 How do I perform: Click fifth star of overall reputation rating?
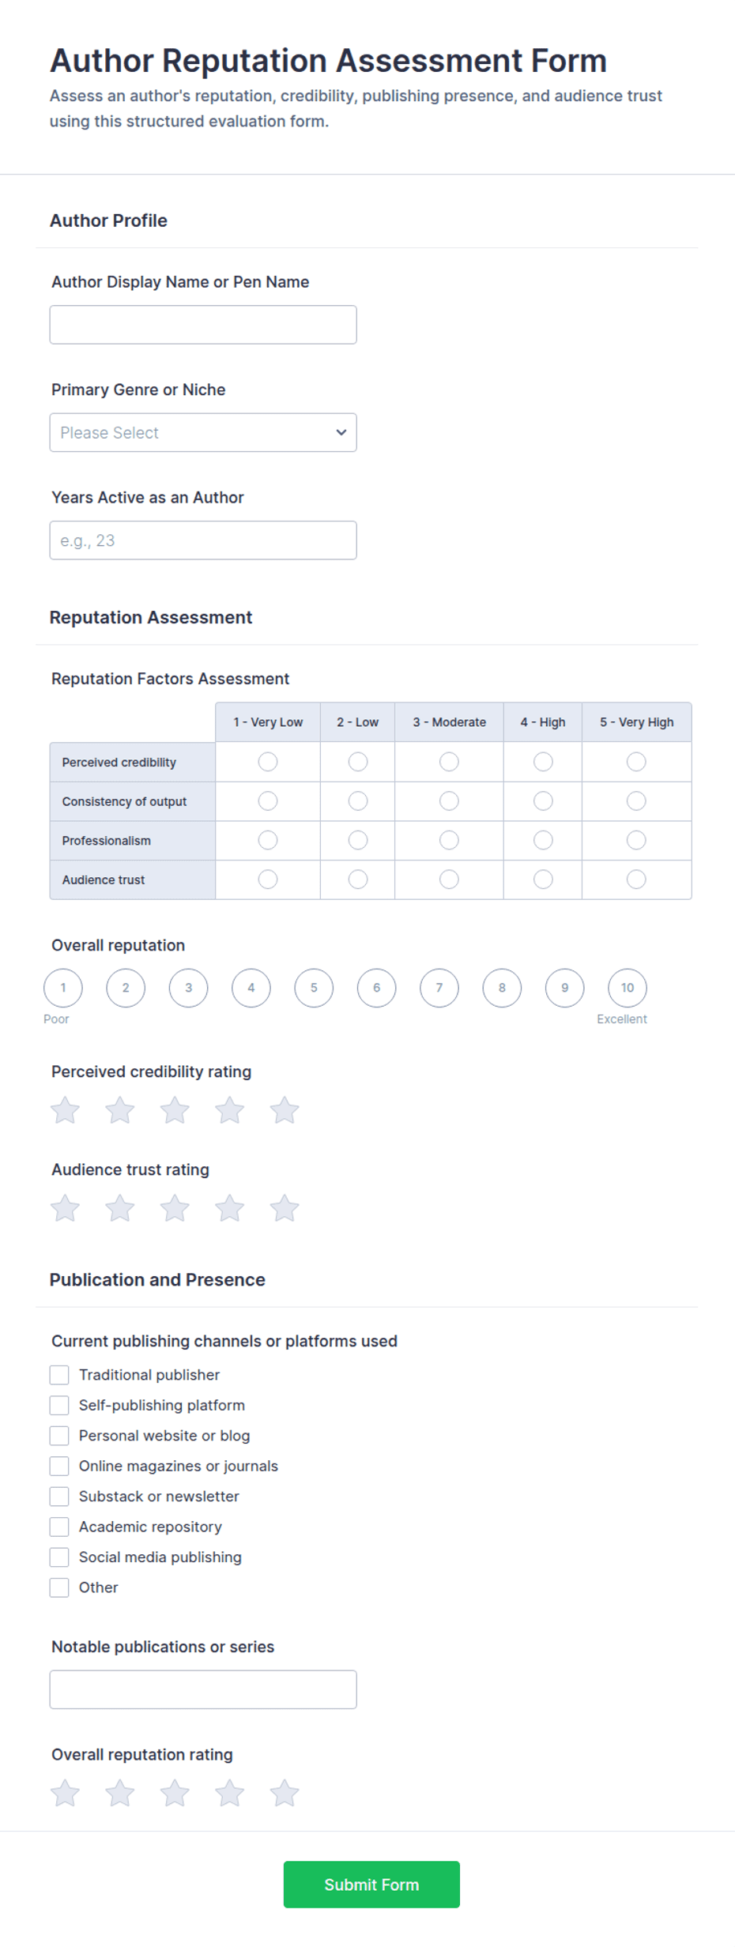pos(285,1793)
